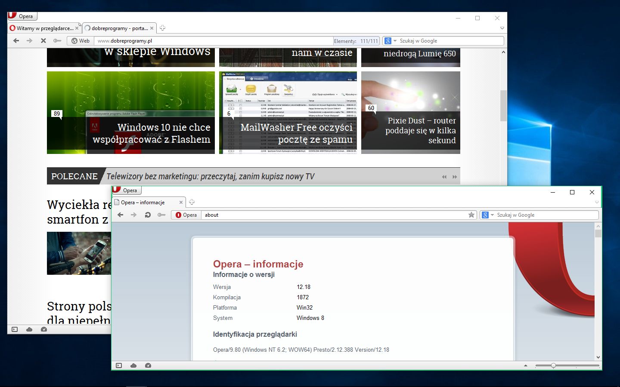Click the 'Wyciekła' article headline
620x387 pixels.
pos(79,212)
